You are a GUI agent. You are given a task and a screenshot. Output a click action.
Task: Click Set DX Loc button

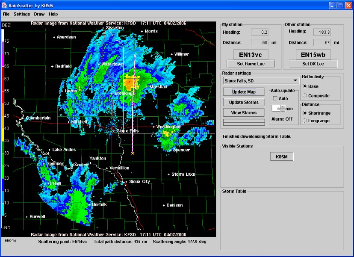click(313, 64)
